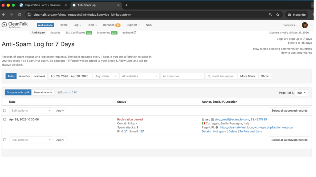
Task: Open the page size 100 dropdown
Action: coord(301,92)
